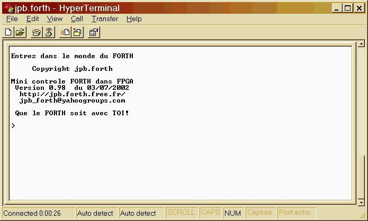Viewport: 368px width, 221px height.
Task: Open the View menu
Action: 55,19
